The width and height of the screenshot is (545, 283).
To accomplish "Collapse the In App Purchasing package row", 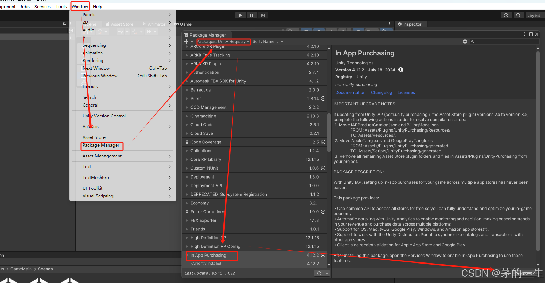I will point(187,255).
